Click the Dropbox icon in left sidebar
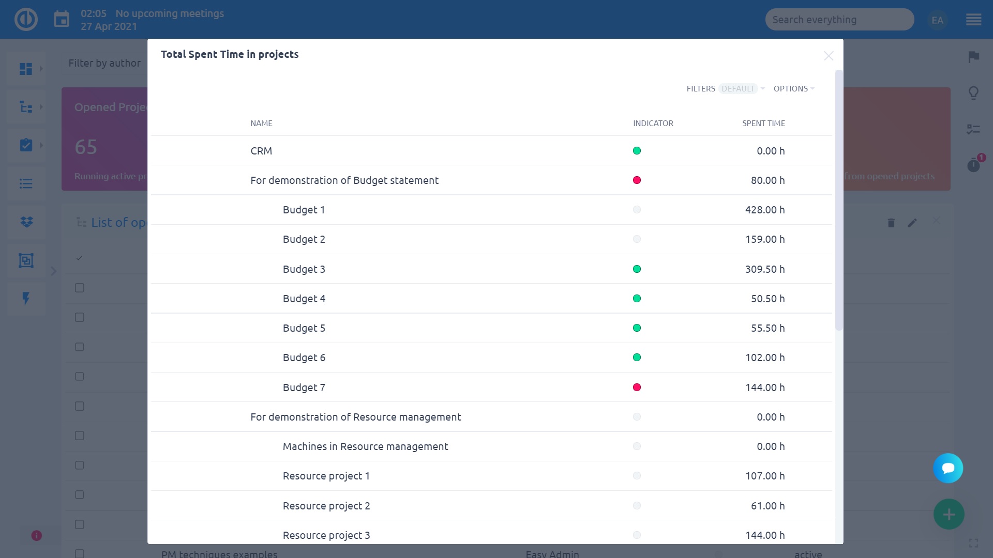This screenshot has height=558, width=993. point(26,222)
